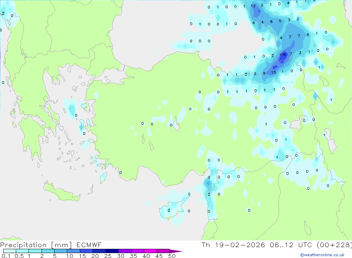Screen dimensions: 352x258
Task: Click the date text Th 19-02-2026
Action: click(x=233, y=245)
